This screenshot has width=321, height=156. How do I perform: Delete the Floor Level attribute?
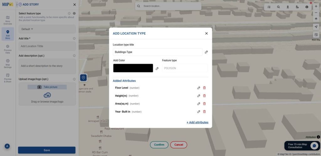204,88
